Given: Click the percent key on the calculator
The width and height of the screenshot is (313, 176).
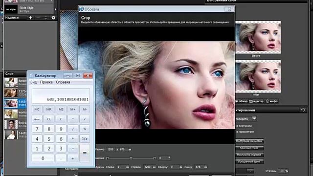Looking at the screenshot, I should click(x=85, y=129).
